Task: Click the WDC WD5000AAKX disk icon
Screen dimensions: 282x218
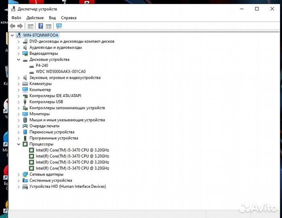Action: 31,72
